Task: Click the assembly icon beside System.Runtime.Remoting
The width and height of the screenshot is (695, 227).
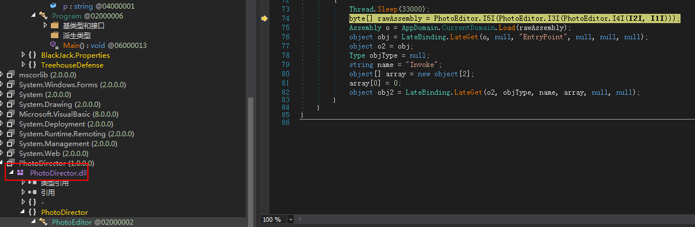Action: tap(11, 133)
